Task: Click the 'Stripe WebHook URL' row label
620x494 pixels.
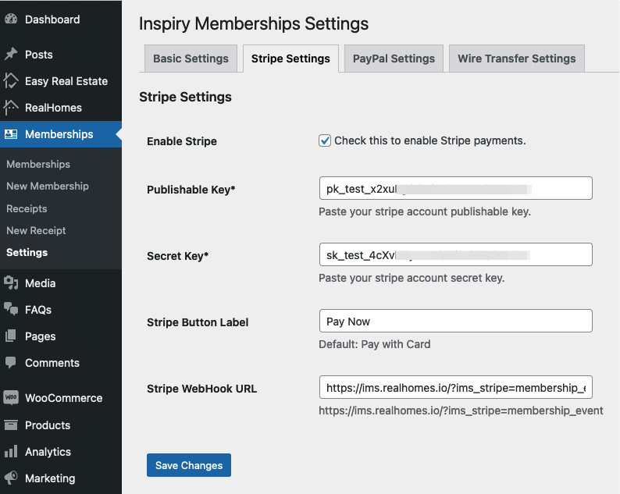Action: pos(201,389)
